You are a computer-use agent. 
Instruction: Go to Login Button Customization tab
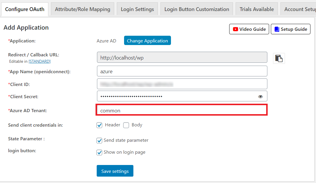tap(197, 9)
